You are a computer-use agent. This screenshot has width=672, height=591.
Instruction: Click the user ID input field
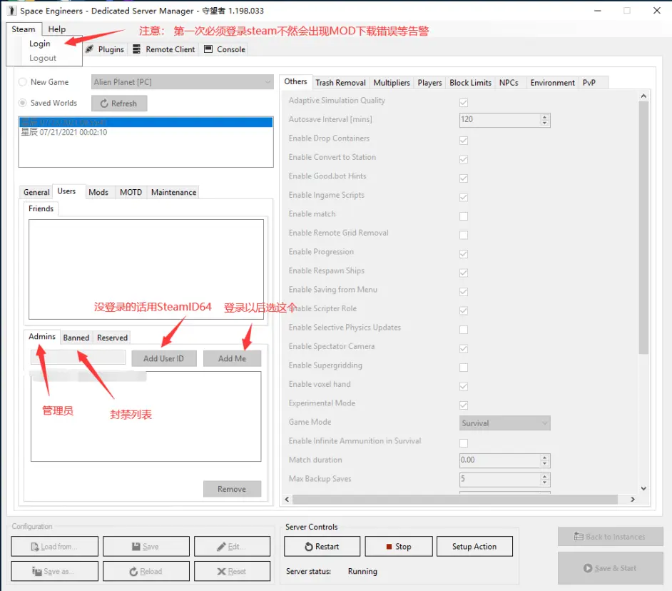(x=78, y=358)
